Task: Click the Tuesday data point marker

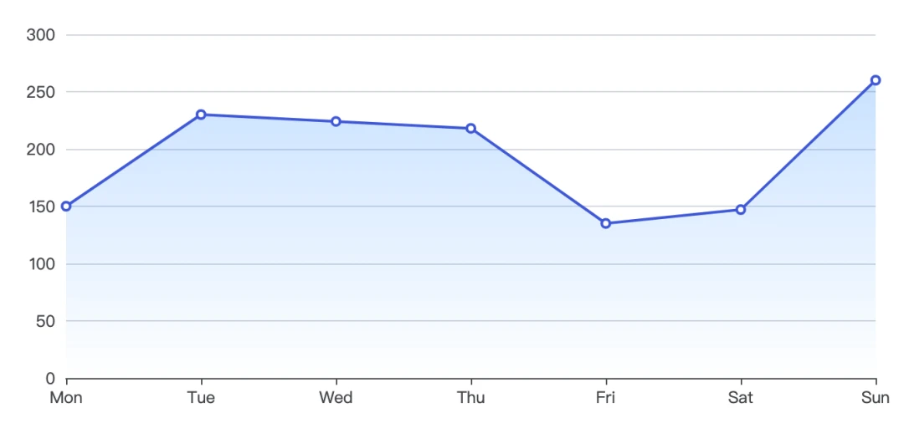Action: (201, 115)
